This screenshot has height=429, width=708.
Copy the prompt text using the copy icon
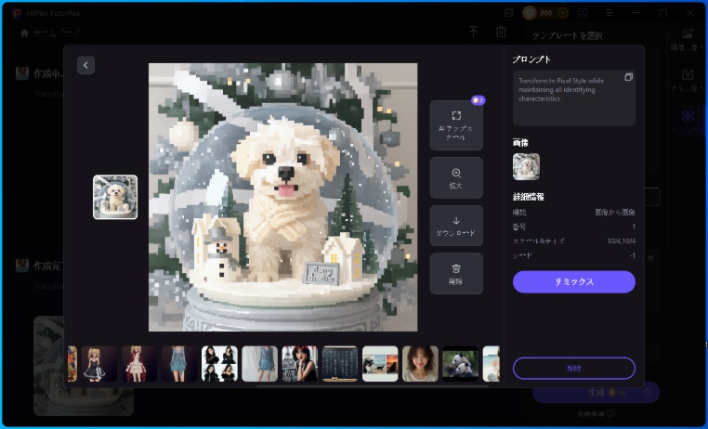point(628,77)
